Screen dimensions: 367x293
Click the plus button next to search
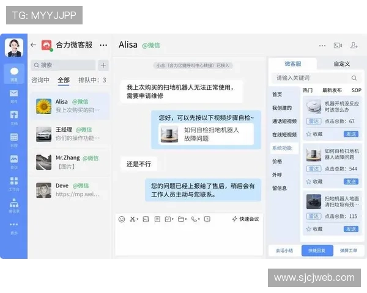pyautogui.click(x=103, y=65)
